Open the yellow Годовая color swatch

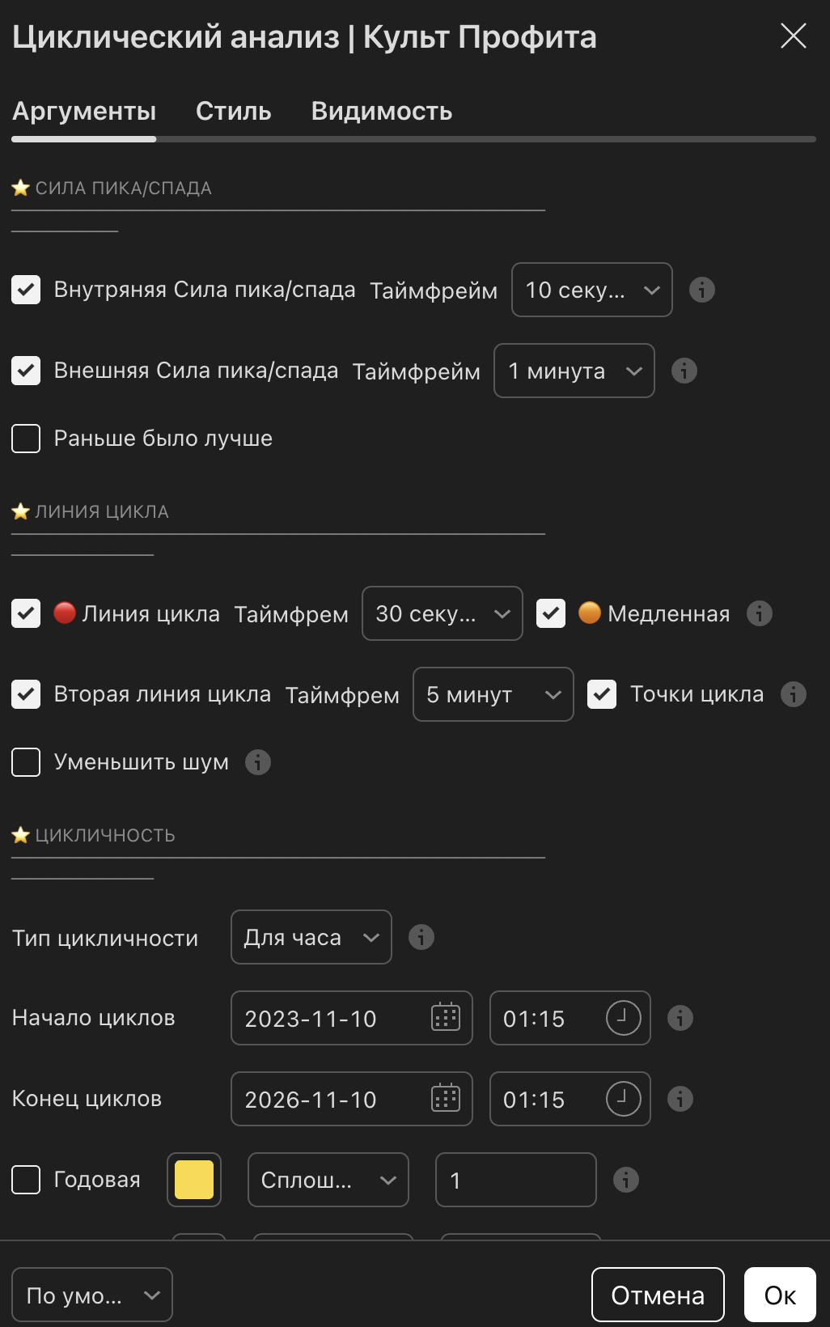pyautogui.click(x=194, y=1180)
